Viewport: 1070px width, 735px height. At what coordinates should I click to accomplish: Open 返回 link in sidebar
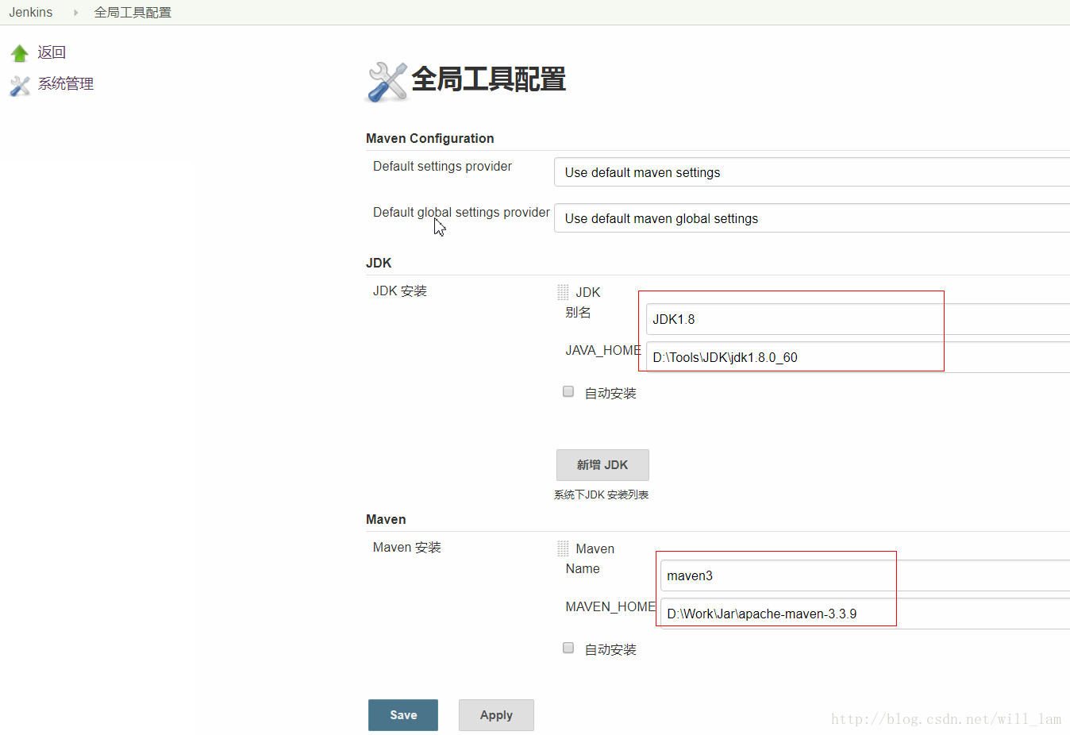[52, 52]
